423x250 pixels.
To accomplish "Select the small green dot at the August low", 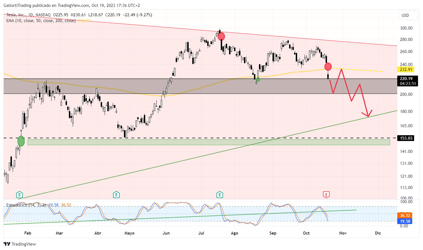I will tap(258, 80).
